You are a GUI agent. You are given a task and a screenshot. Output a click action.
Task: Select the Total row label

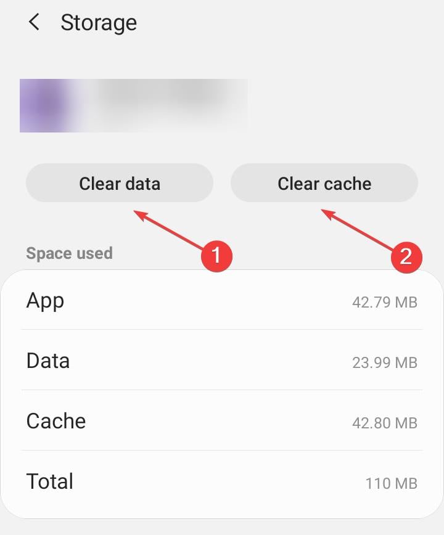[49, 481]
